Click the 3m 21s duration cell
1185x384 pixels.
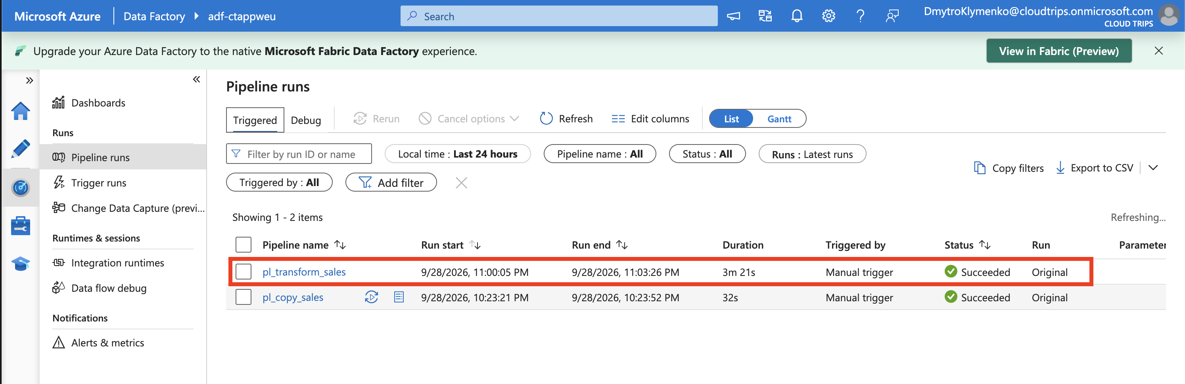click(x=738, y=272)
